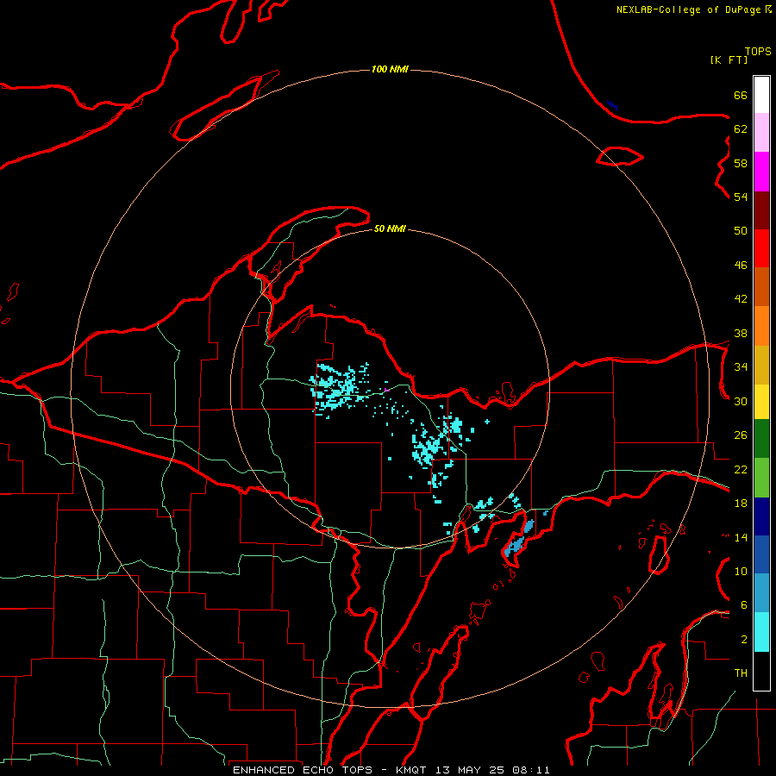Click the 18 legend scale value
This screenshot has height=776, width=776.
[741, 504]
